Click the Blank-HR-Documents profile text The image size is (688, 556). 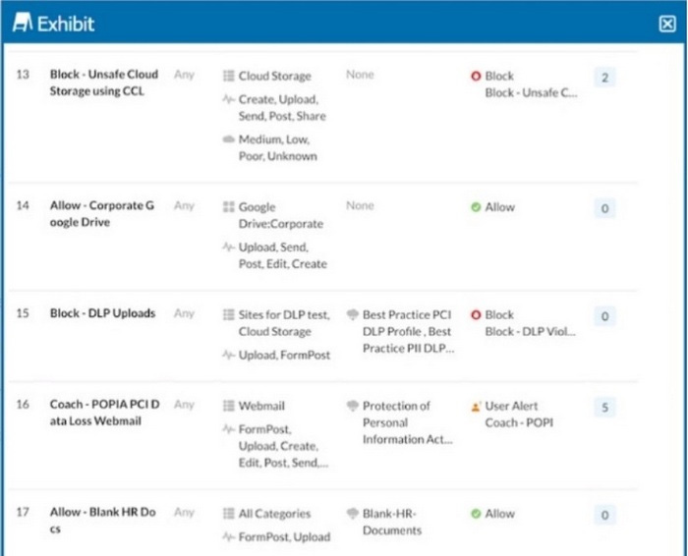click(x=392, y=522)
